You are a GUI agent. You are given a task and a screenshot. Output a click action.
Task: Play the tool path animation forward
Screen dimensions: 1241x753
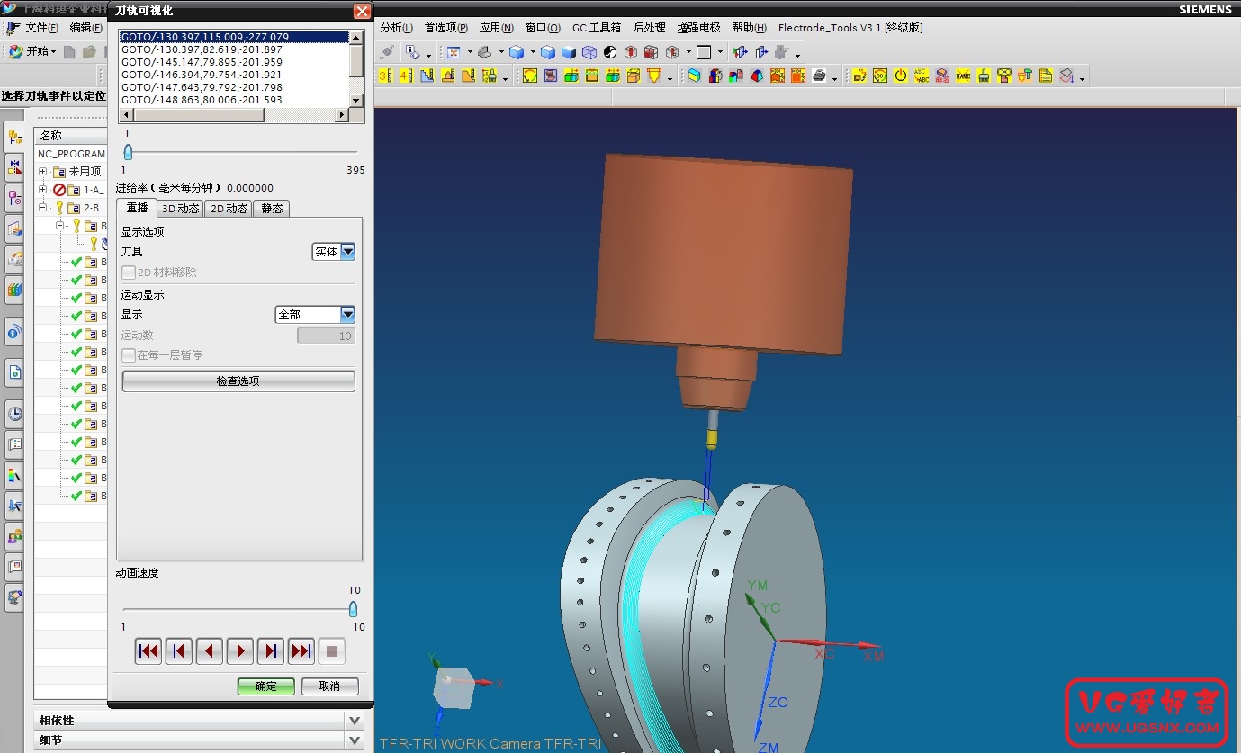240,650
